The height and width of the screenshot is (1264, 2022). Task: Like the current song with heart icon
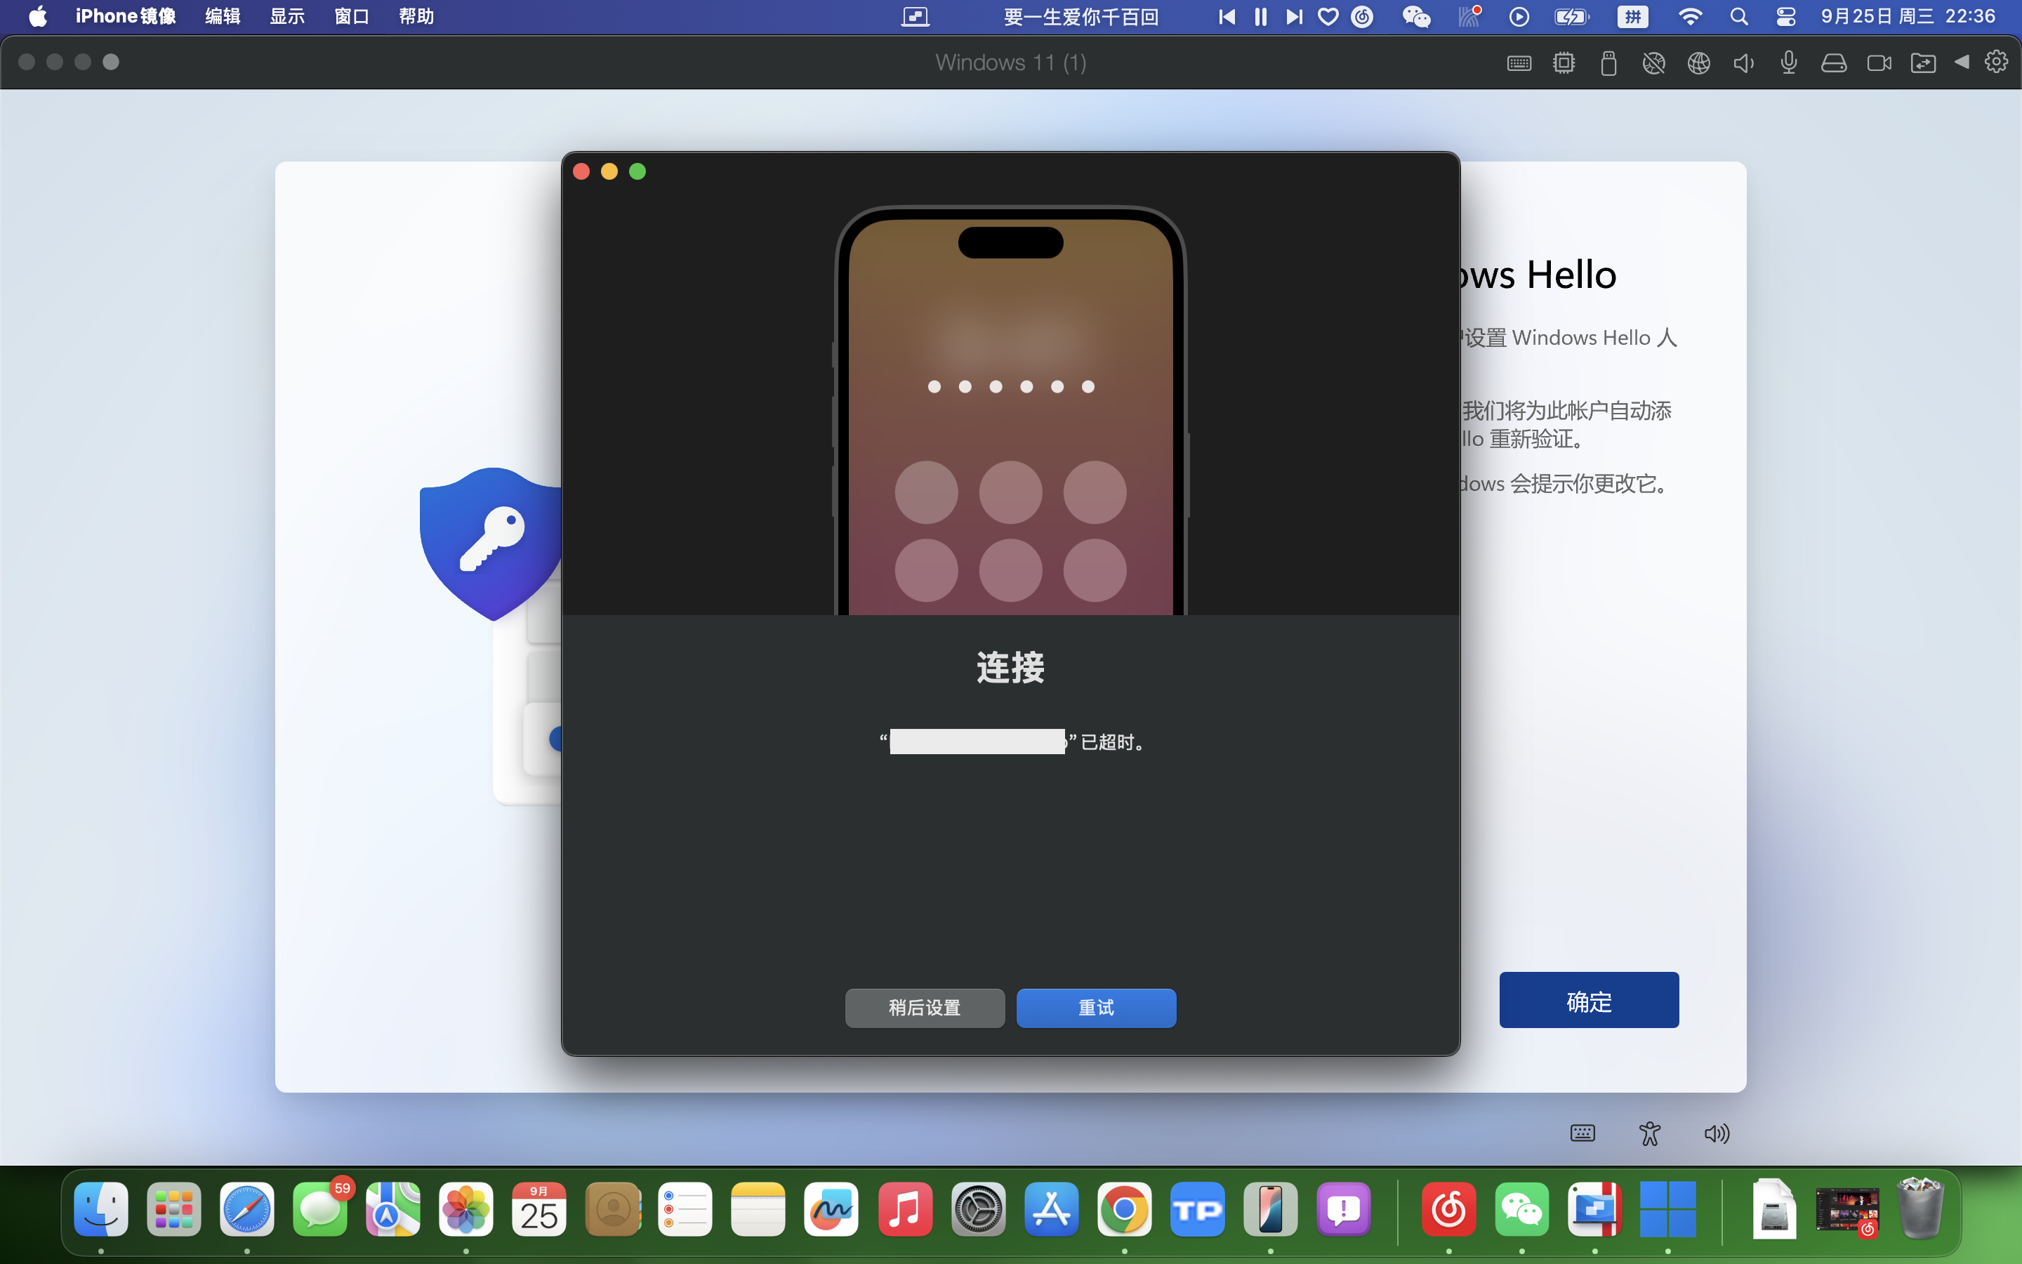tap(1328, 17)
